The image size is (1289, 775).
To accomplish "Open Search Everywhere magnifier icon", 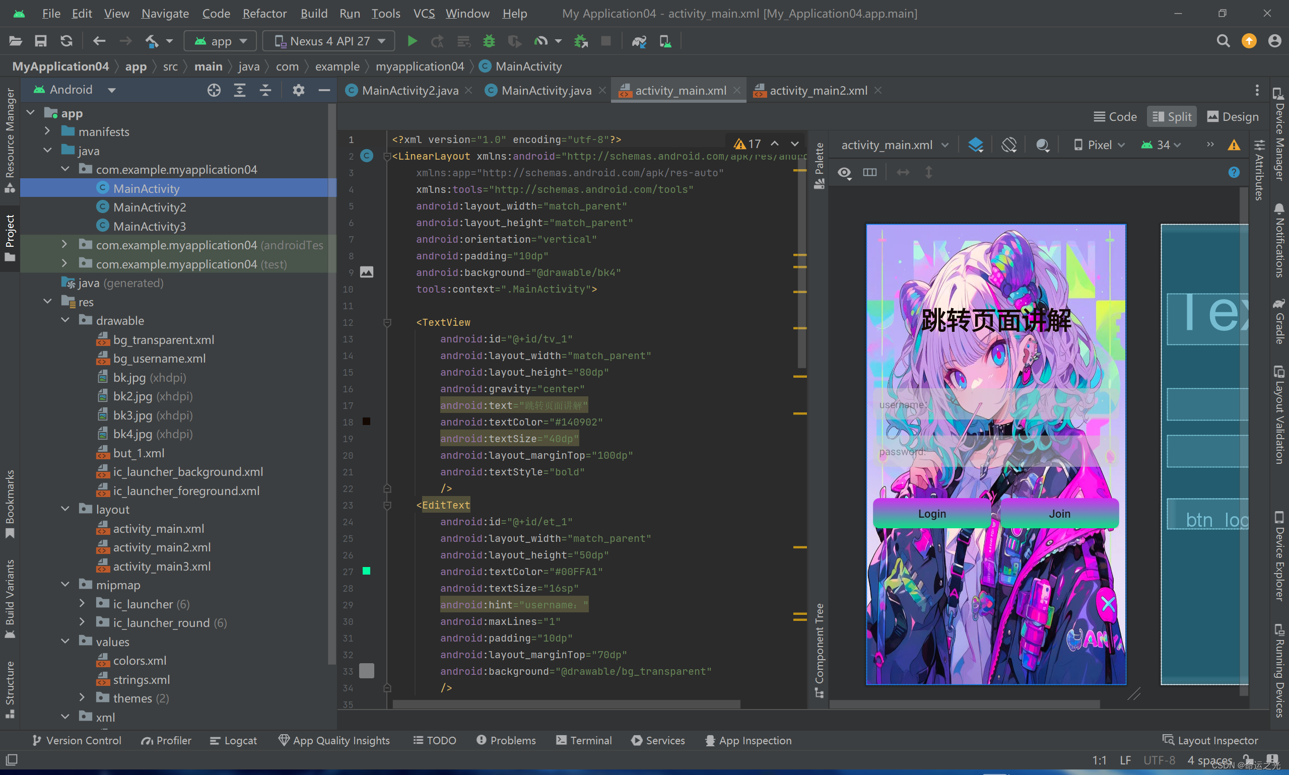I will tap(1223, 41).
